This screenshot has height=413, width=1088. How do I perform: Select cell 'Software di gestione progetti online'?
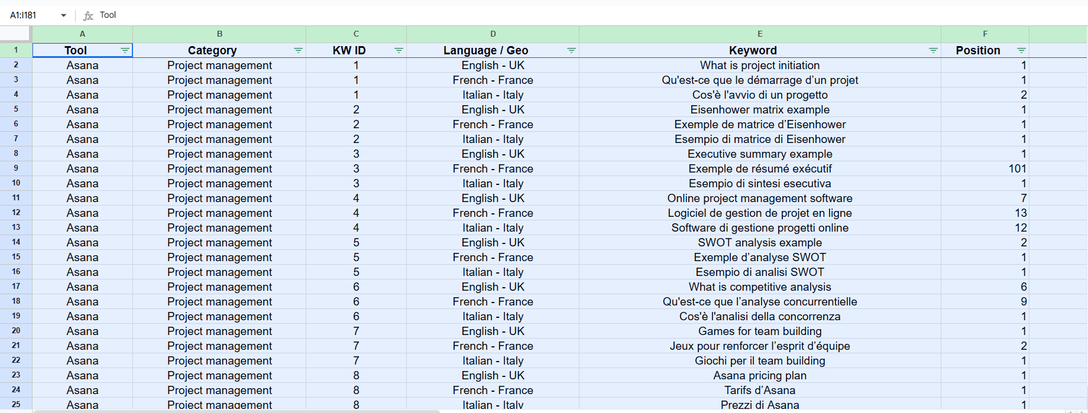[x=760, y=227]
